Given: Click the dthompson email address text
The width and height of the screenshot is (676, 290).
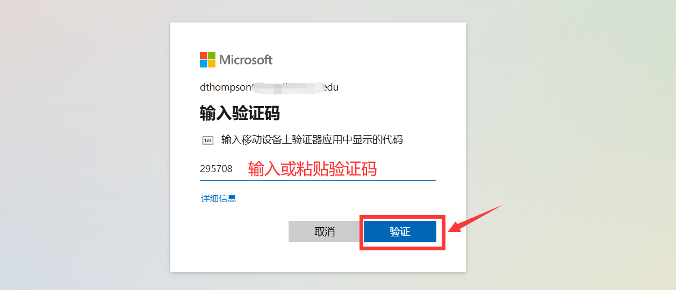Looking at the screenshot, I should pyautogui.click(x=269, y=87).
